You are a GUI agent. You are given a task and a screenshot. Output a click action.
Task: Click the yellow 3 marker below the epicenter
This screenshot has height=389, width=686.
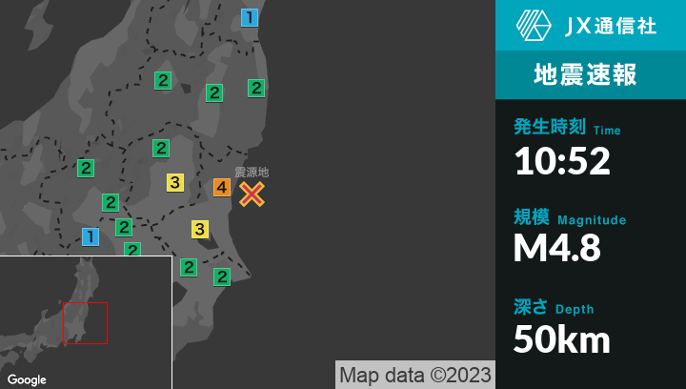click(200, 229)
